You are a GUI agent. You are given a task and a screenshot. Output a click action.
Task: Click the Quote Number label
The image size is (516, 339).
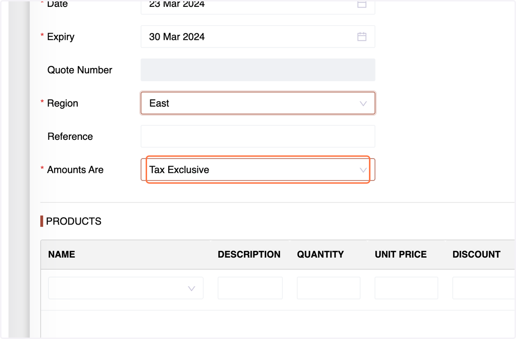click(80, 70)
